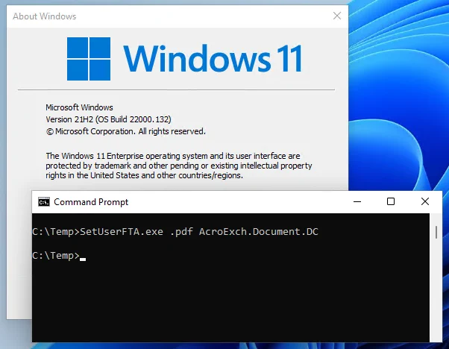Click the SetUserFTA.exe command line text
Viewport: 449px width, 349px height.
(x=175, y=232)
